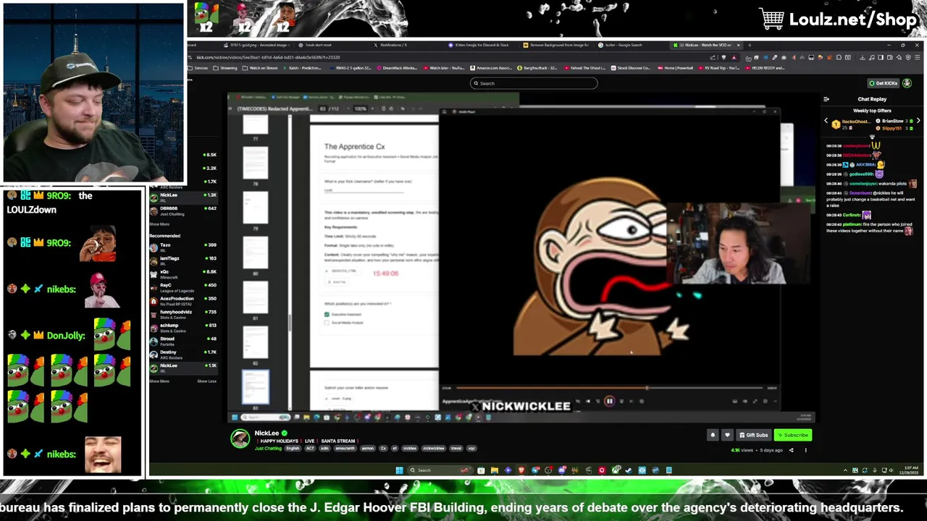This screenshot has height=521, width=927.
Task: Click the PDF zoom 100% field
Action: click(360, 109)
